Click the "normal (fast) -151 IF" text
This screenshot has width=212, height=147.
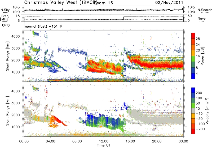(43, 26)
